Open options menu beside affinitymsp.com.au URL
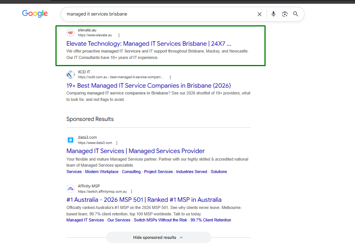This screenshot has width=355, height=246. point(132,192)
